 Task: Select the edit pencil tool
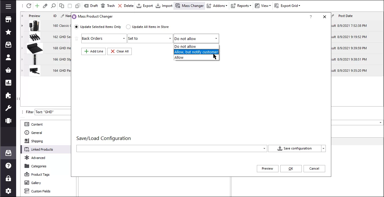pyautogui.click(x=45, y=5)
